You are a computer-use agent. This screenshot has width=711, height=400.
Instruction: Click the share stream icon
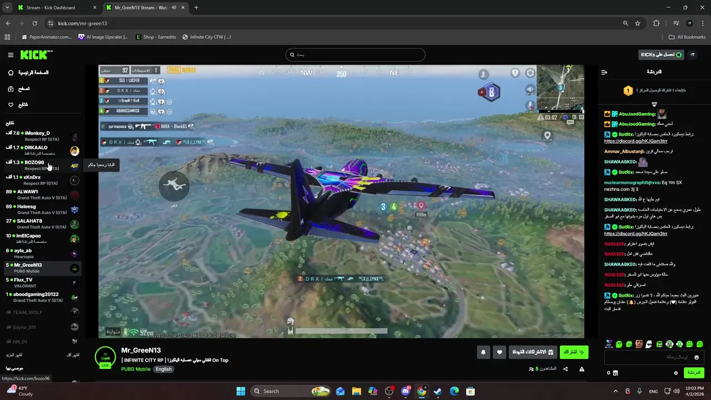(565, 369)
